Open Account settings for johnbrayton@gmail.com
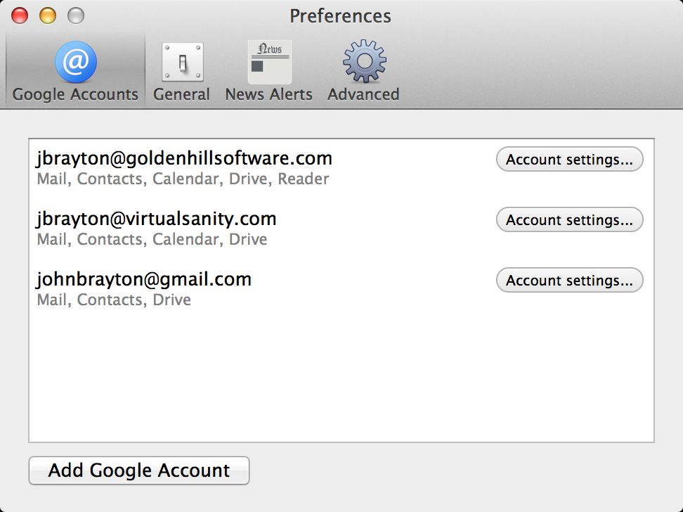The image size is (683, 512). 569,281
